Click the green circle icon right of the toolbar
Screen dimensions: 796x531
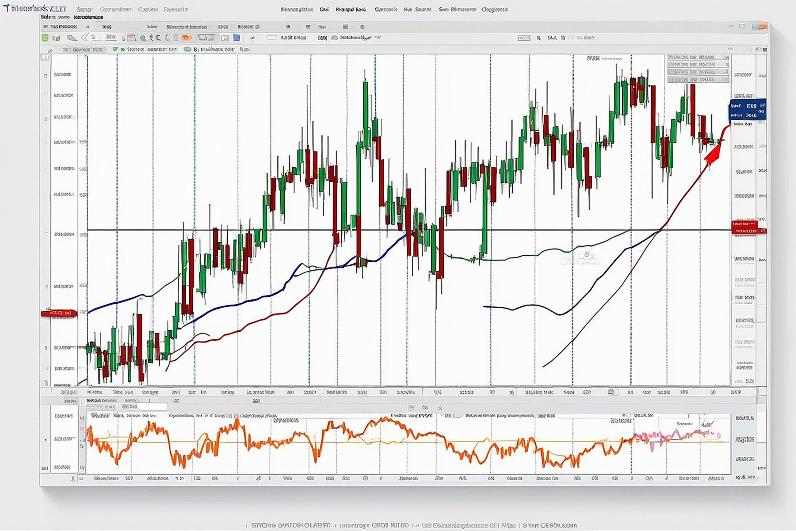point(563,38)
